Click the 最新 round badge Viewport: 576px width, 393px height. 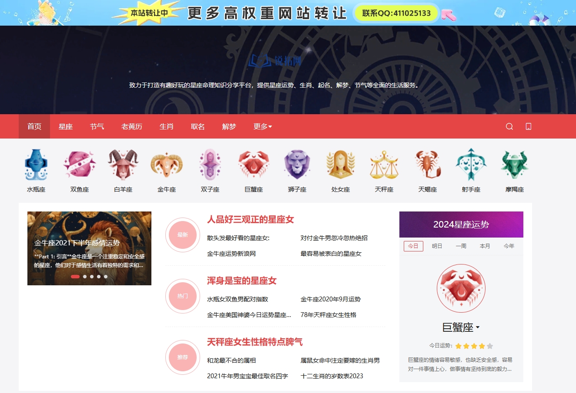(x=183, y=235)
